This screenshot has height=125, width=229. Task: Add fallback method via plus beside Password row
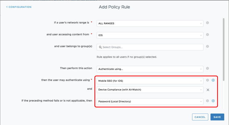coord(213,101)
